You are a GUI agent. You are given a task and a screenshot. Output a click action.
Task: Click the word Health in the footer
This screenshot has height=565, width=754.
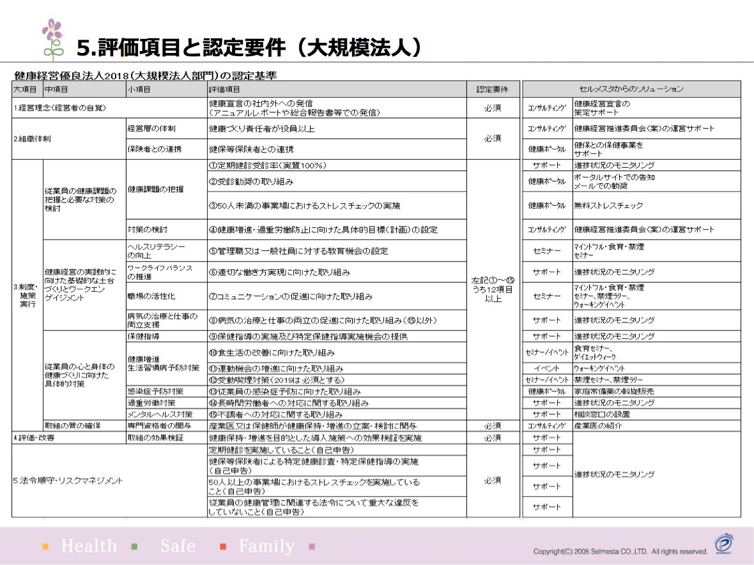point(89,546)
